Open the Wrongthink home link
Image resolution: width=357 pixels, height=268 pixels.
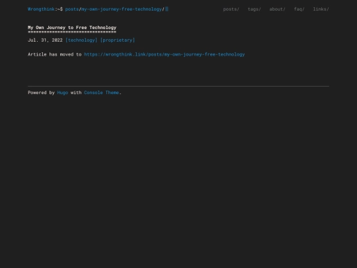click(x=41, y=9)
